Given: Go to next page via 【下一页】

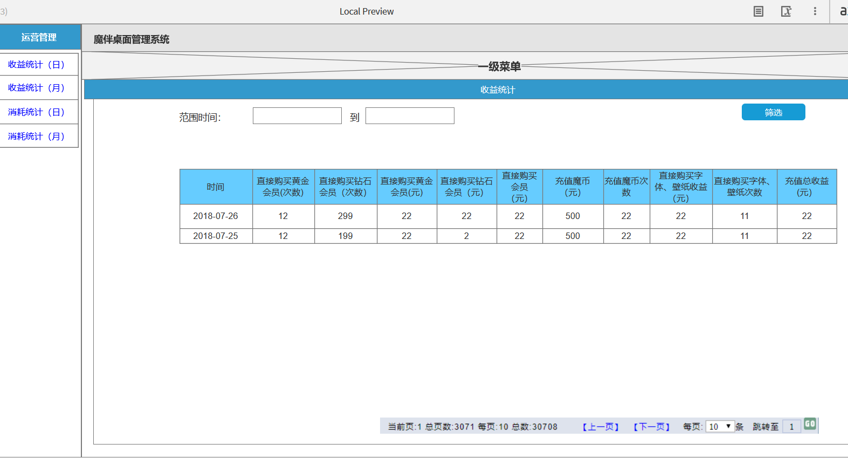Looking at the screenshot, I should [652, 427].
